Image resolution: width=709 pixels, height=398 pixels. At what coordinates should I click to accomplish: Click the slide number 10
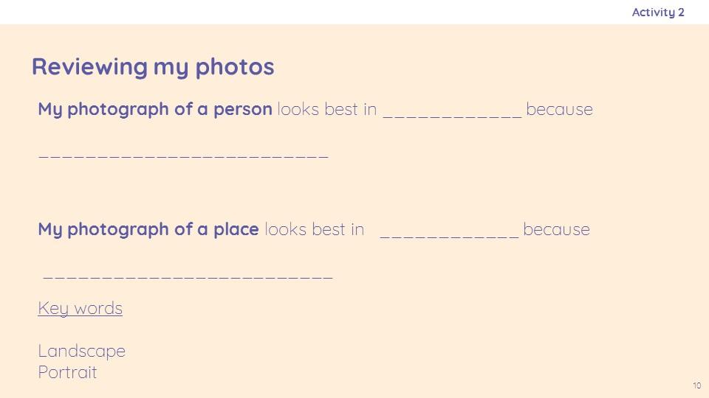[x=696, y=385]
